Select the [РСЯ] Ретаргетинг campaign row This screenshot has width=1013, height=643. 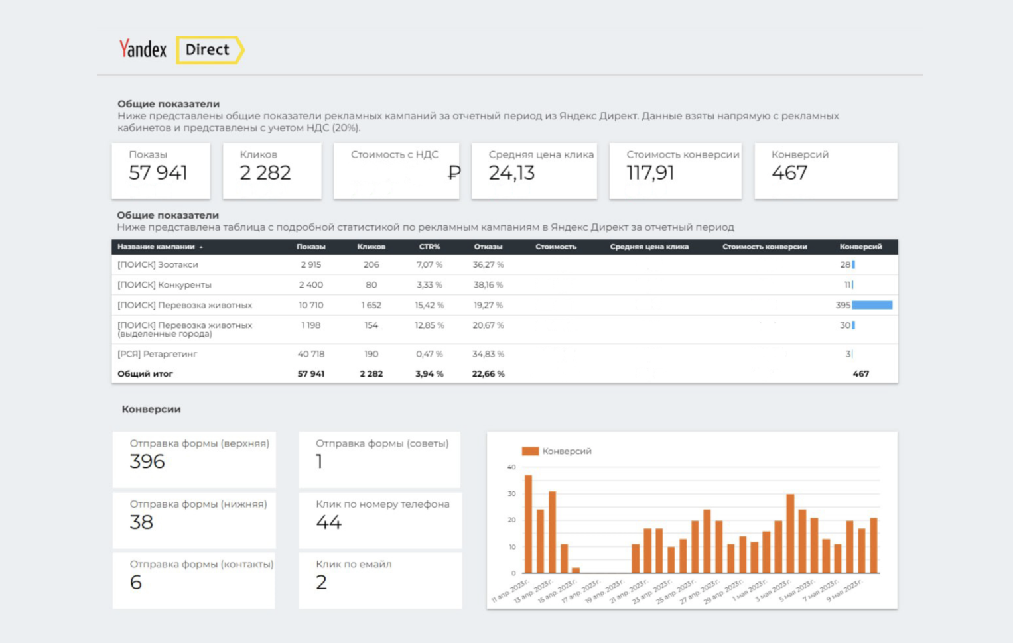pyautogui.click(x=157, y=354)
